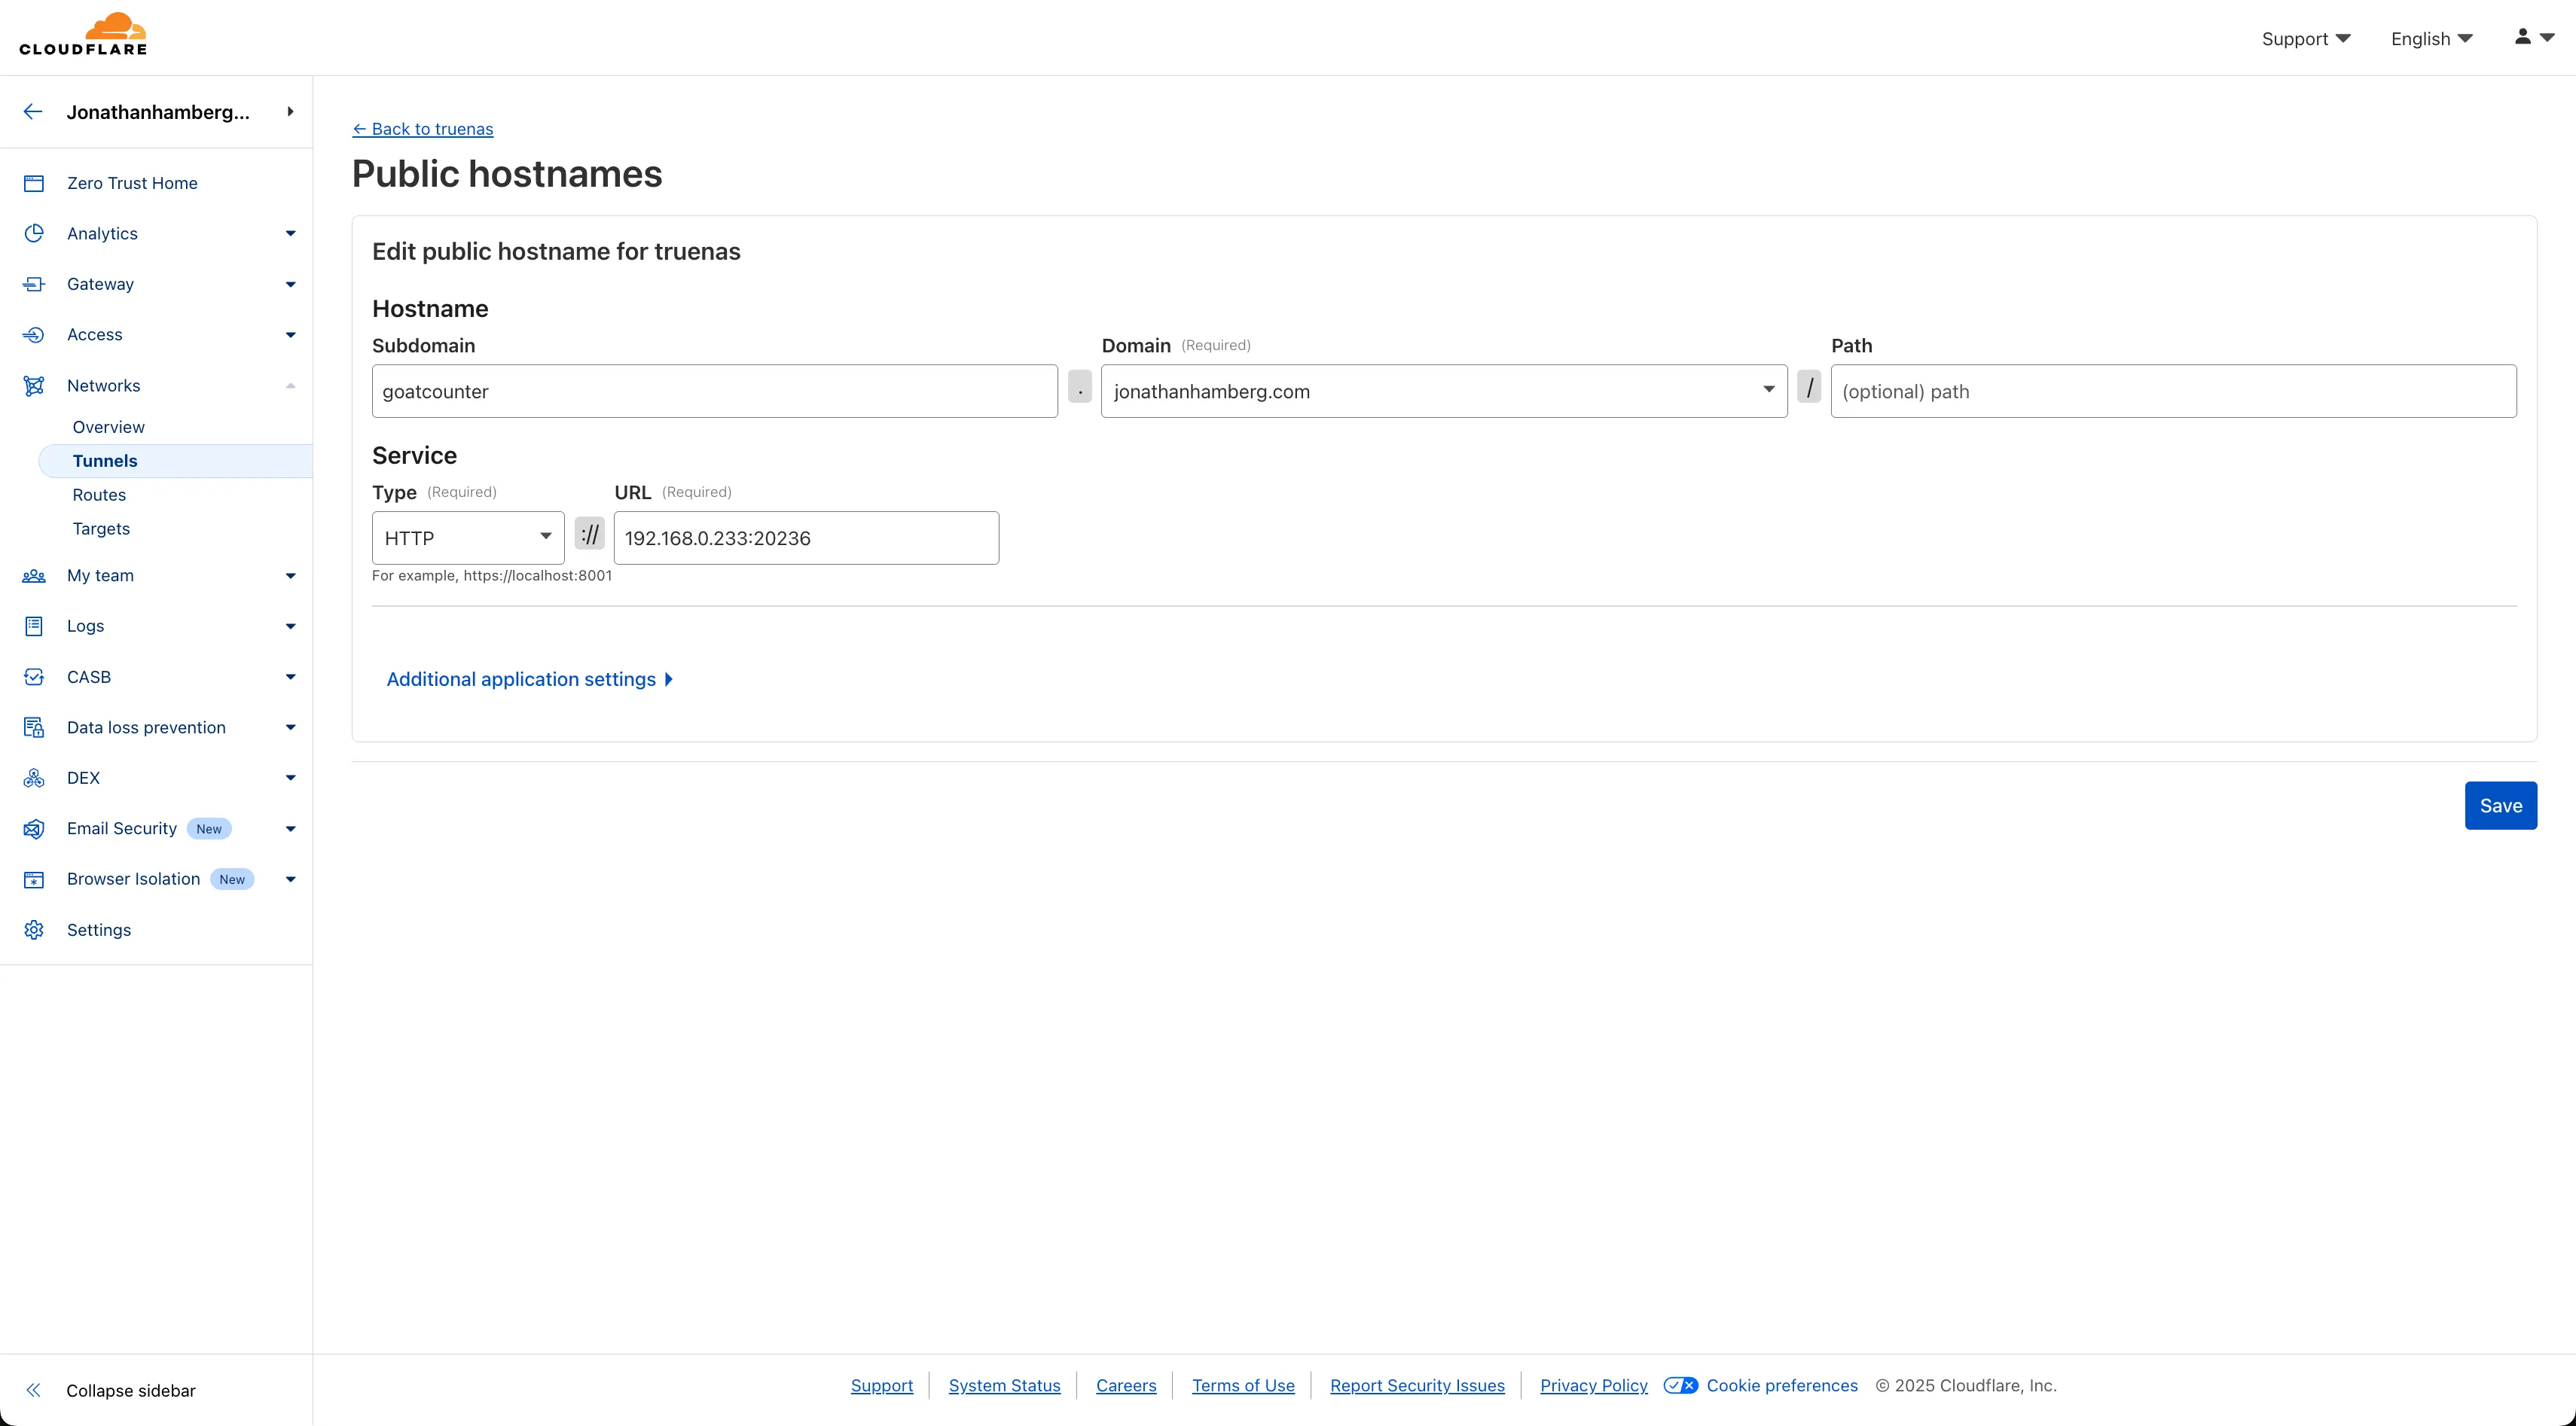This screenshot has width=2576, height=1426.
Task: Open the English language dropdown
Action: click(2431, 39)
